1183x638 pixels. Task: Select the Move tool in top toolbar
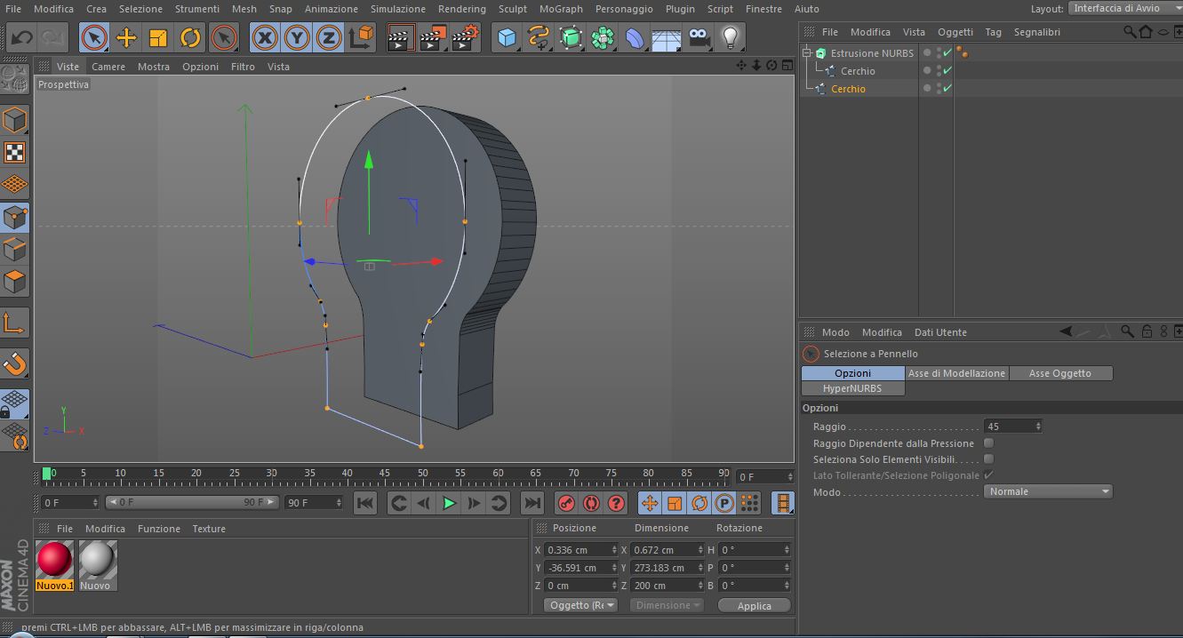click(126, 37)
